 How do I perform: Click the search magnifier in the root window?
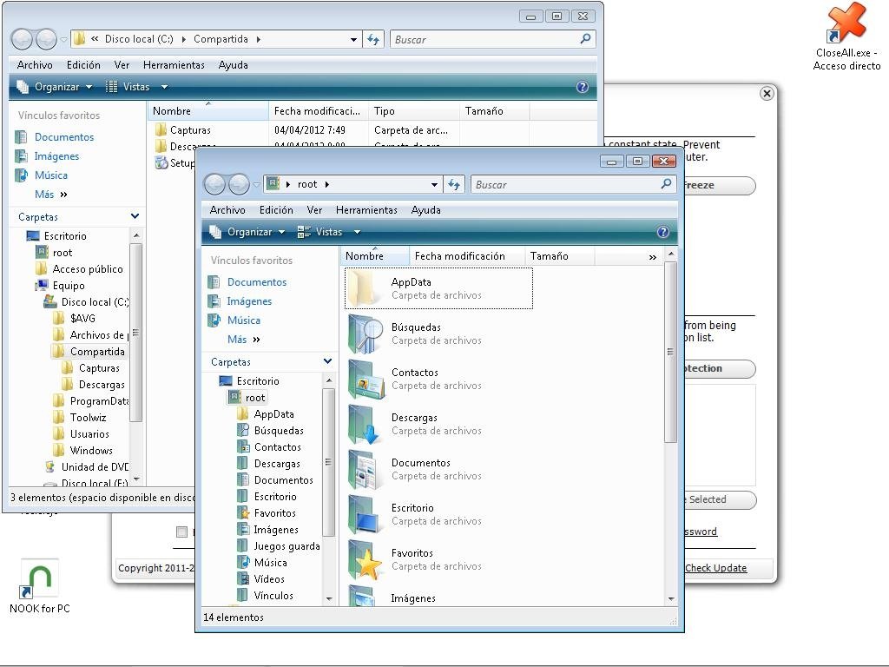[x=666, y=184]
